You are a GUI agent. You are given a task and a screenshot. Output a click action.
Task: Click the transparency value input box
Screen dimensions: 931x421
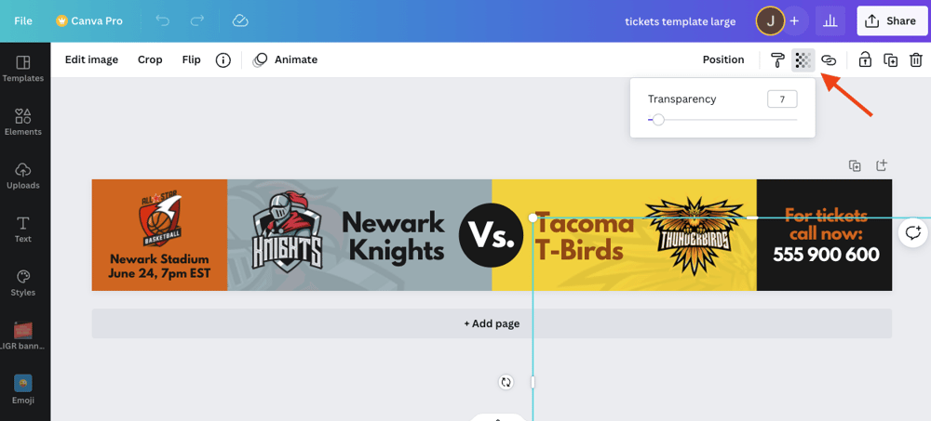[782, 99]
